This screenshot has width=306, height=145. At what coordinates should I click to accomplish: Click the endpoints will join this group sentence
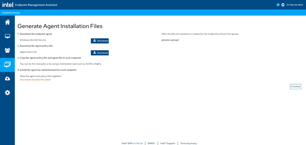click(200, 34)
